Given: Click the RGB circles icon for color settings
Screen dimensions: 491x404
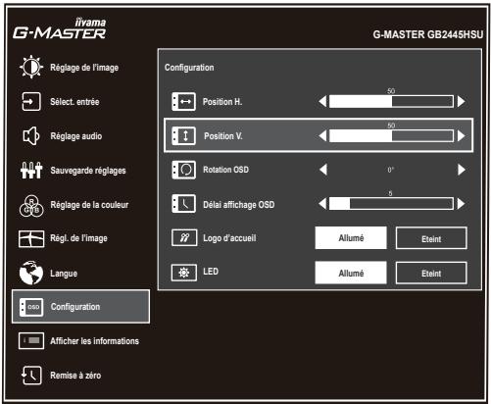Looking at the screenshot, I should pyautogui.click(x=31, y=205).
